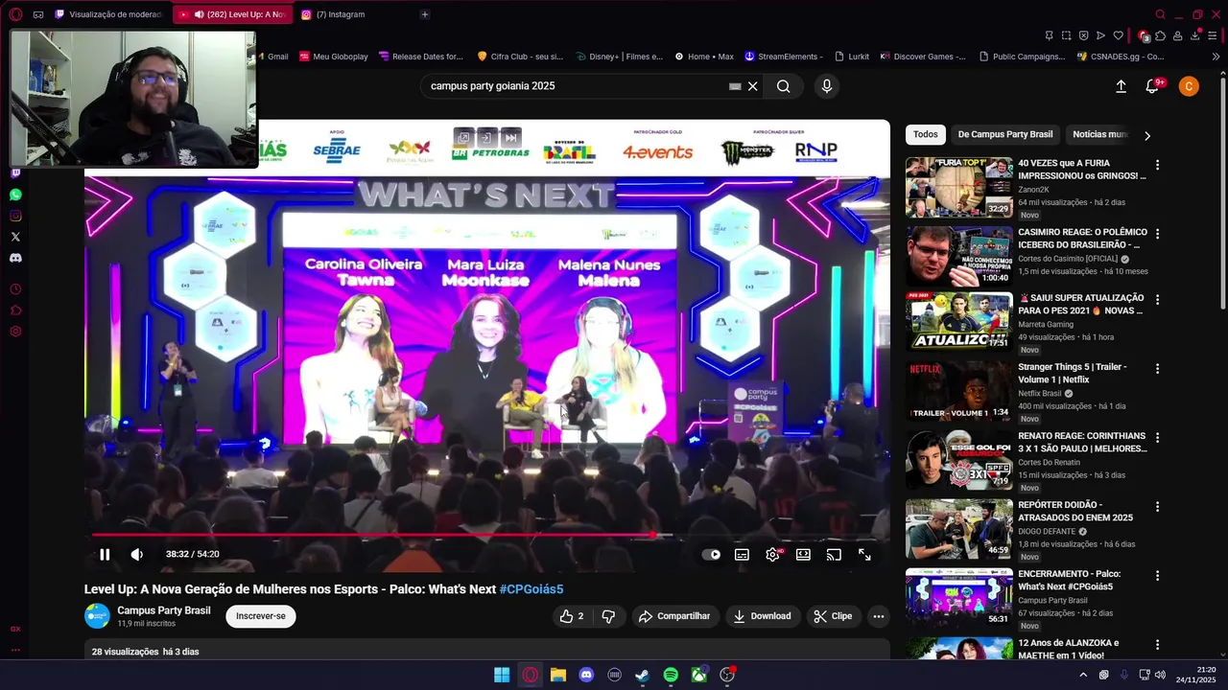
Task: Open a new browser tab
Action: 425,14
